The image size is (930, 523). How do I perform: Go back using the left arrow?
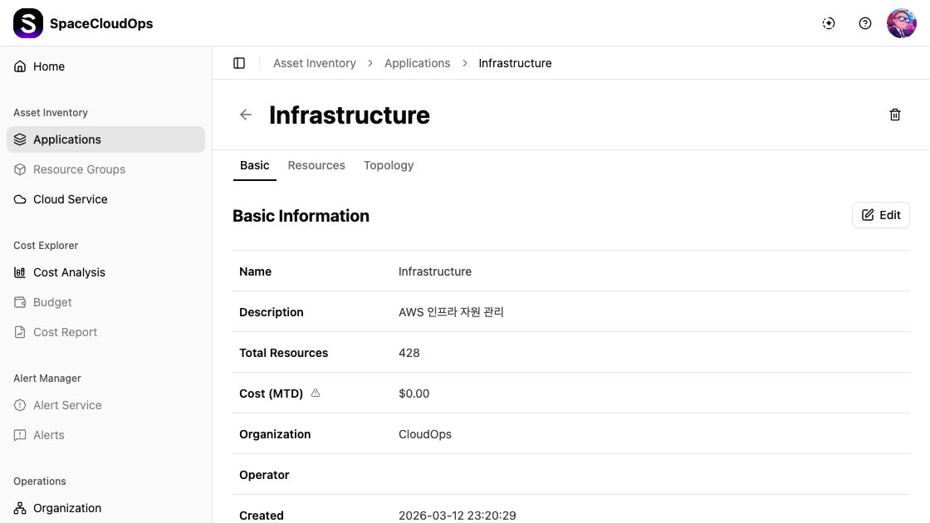tap(246, 115)
